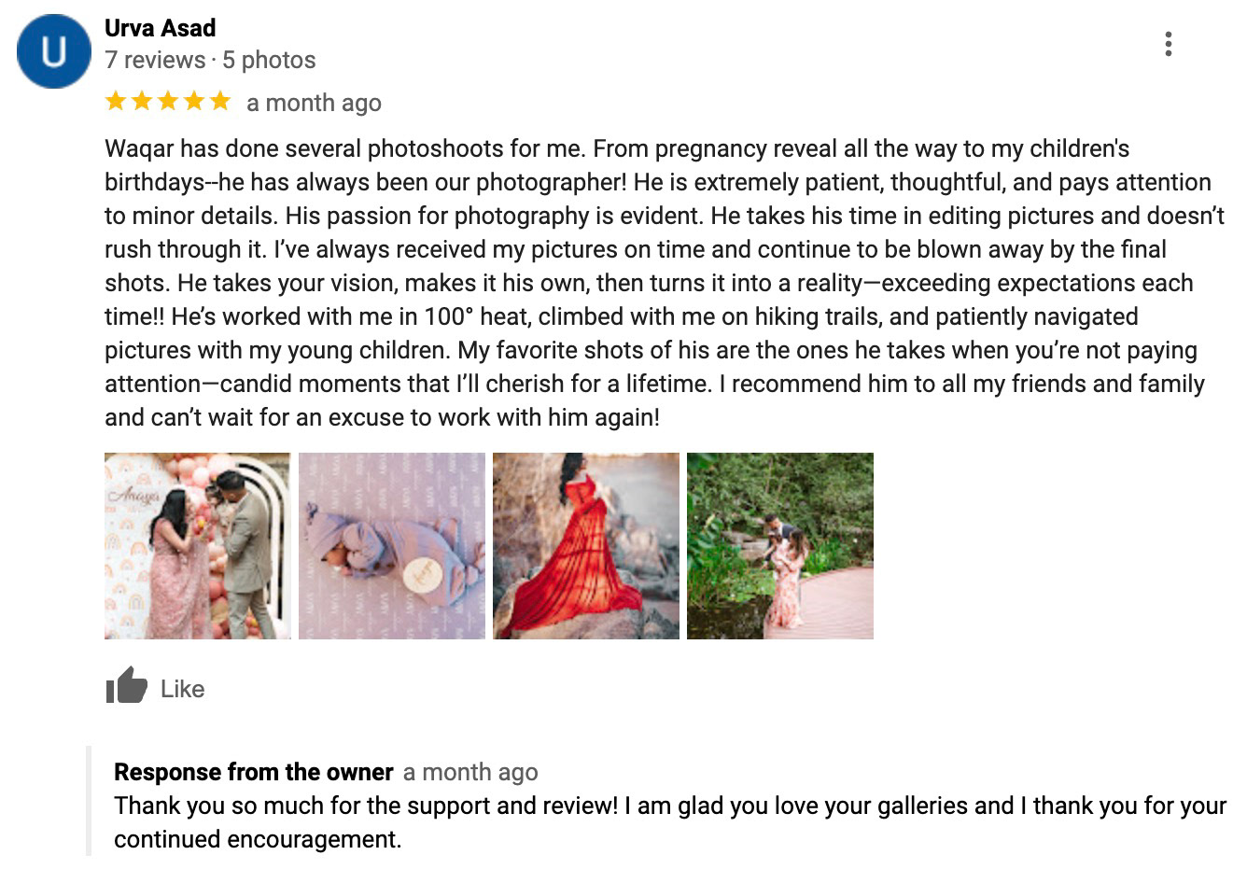This screenshot has width=1247, height=883.
Task: Click the "Response from the owner" heading
Action: point(253,772)
